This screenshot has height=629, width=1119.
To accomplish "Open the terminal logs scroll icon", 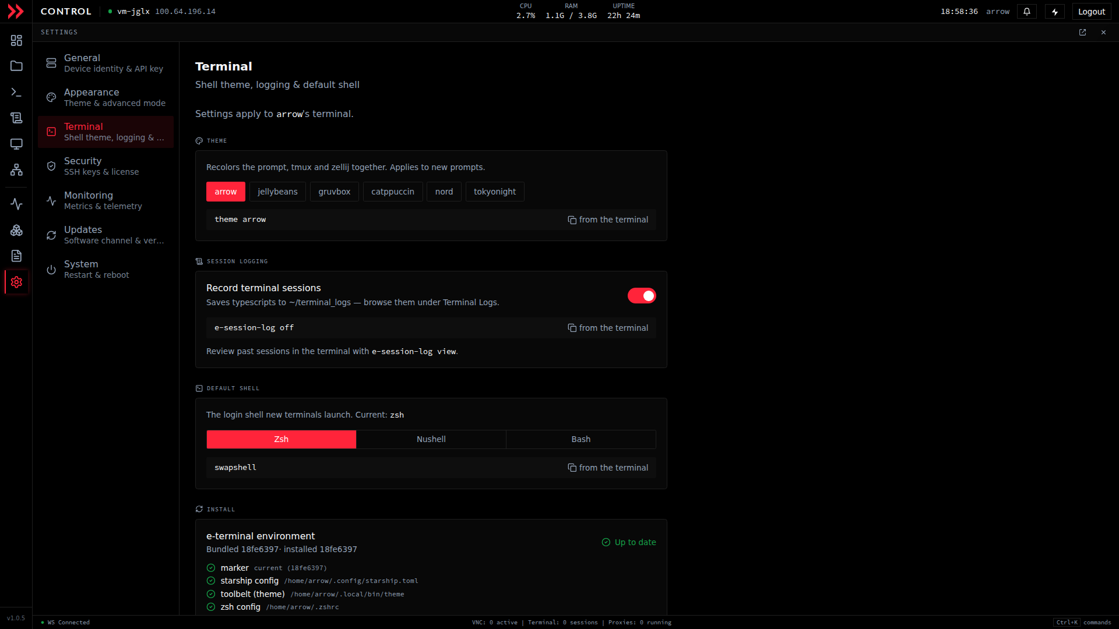I will coord(16,118).
